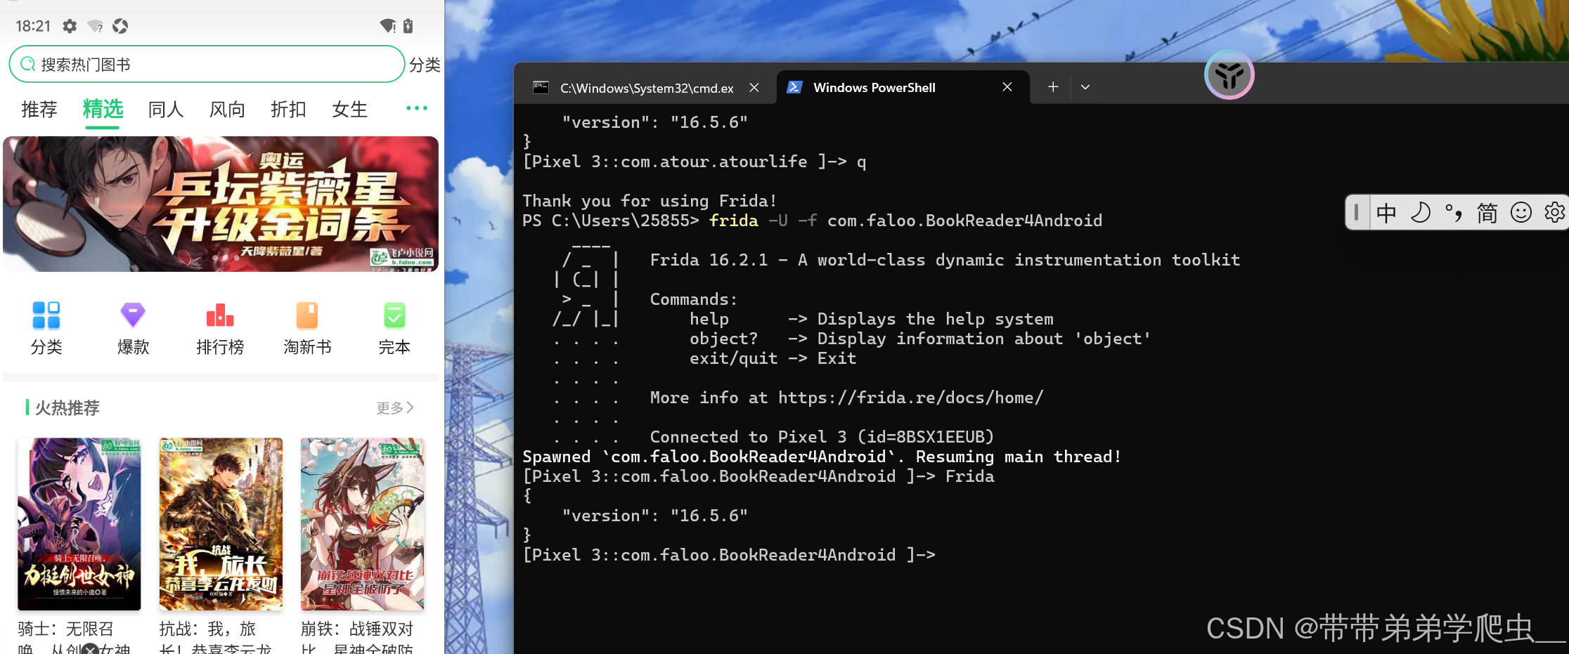Switch to 精选 tab

103,110
